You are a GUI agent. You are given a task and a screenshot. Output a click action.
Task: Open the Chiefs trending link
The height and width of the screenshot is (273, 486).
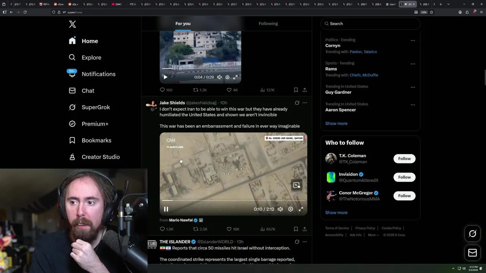(355, 75)
